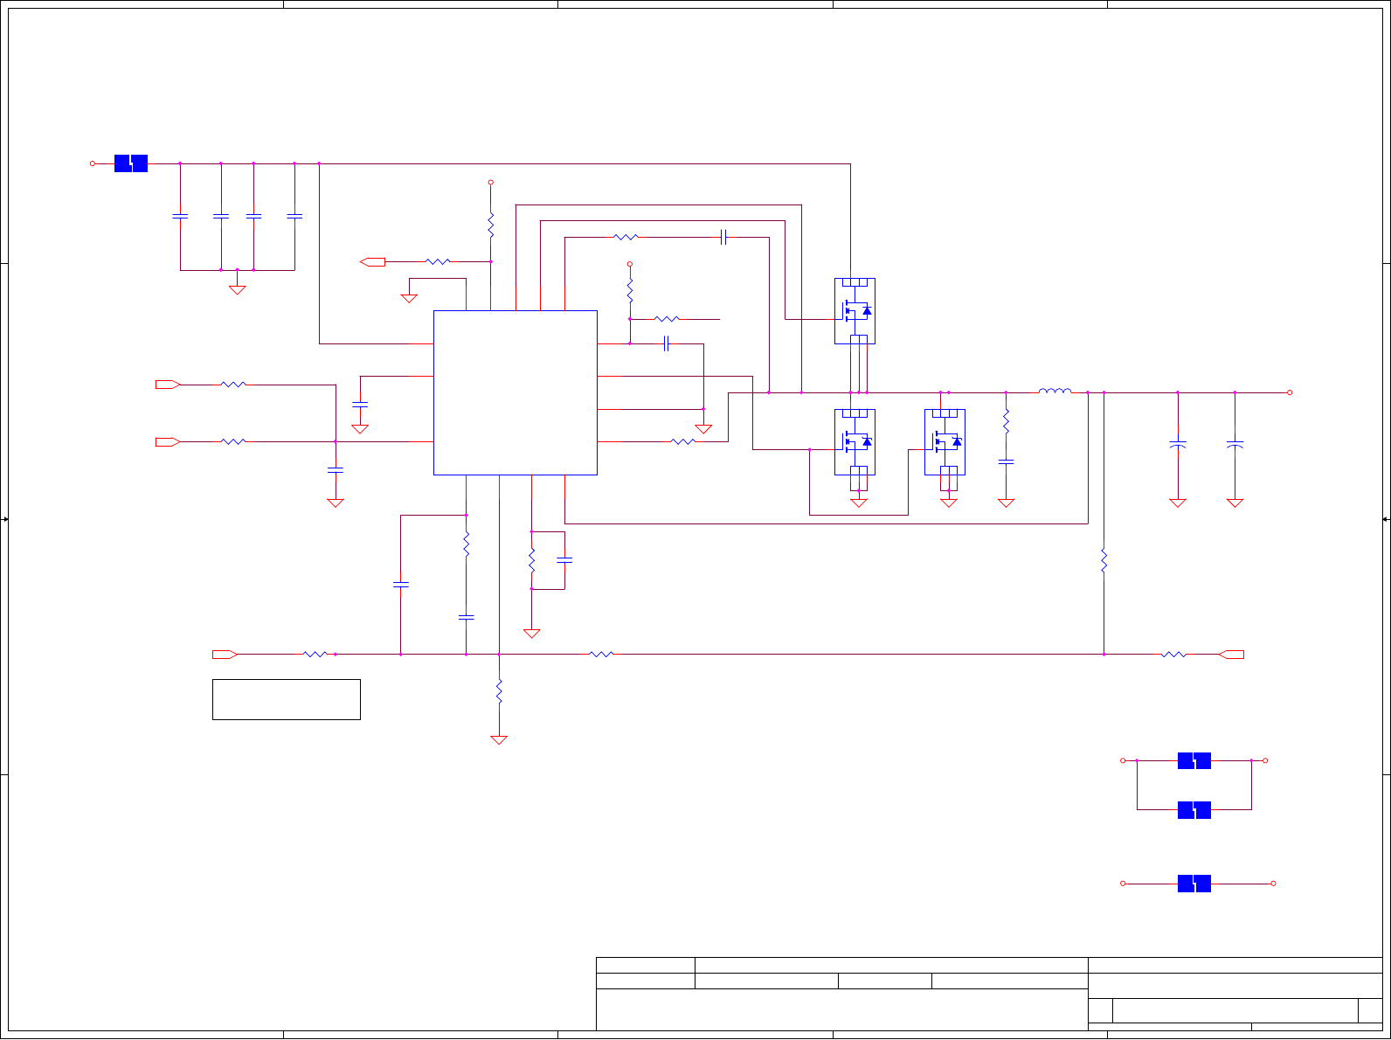Select the high-side MOSFET fed by the input rail

(x=855, y=311)
